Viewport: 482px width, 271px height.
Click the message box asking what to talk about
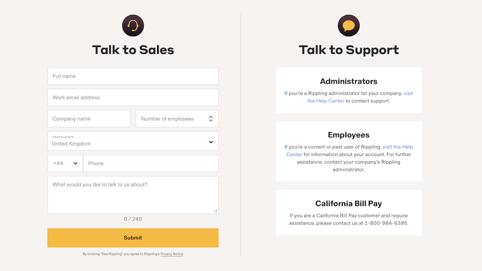pos(133,195)
